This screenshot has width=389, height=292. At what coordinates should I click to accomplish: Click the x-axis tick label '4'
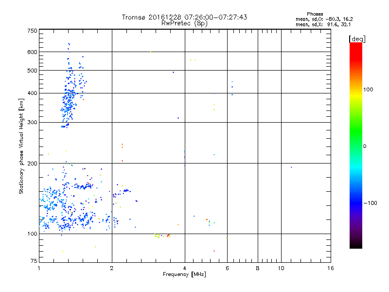tap(185, 268)
